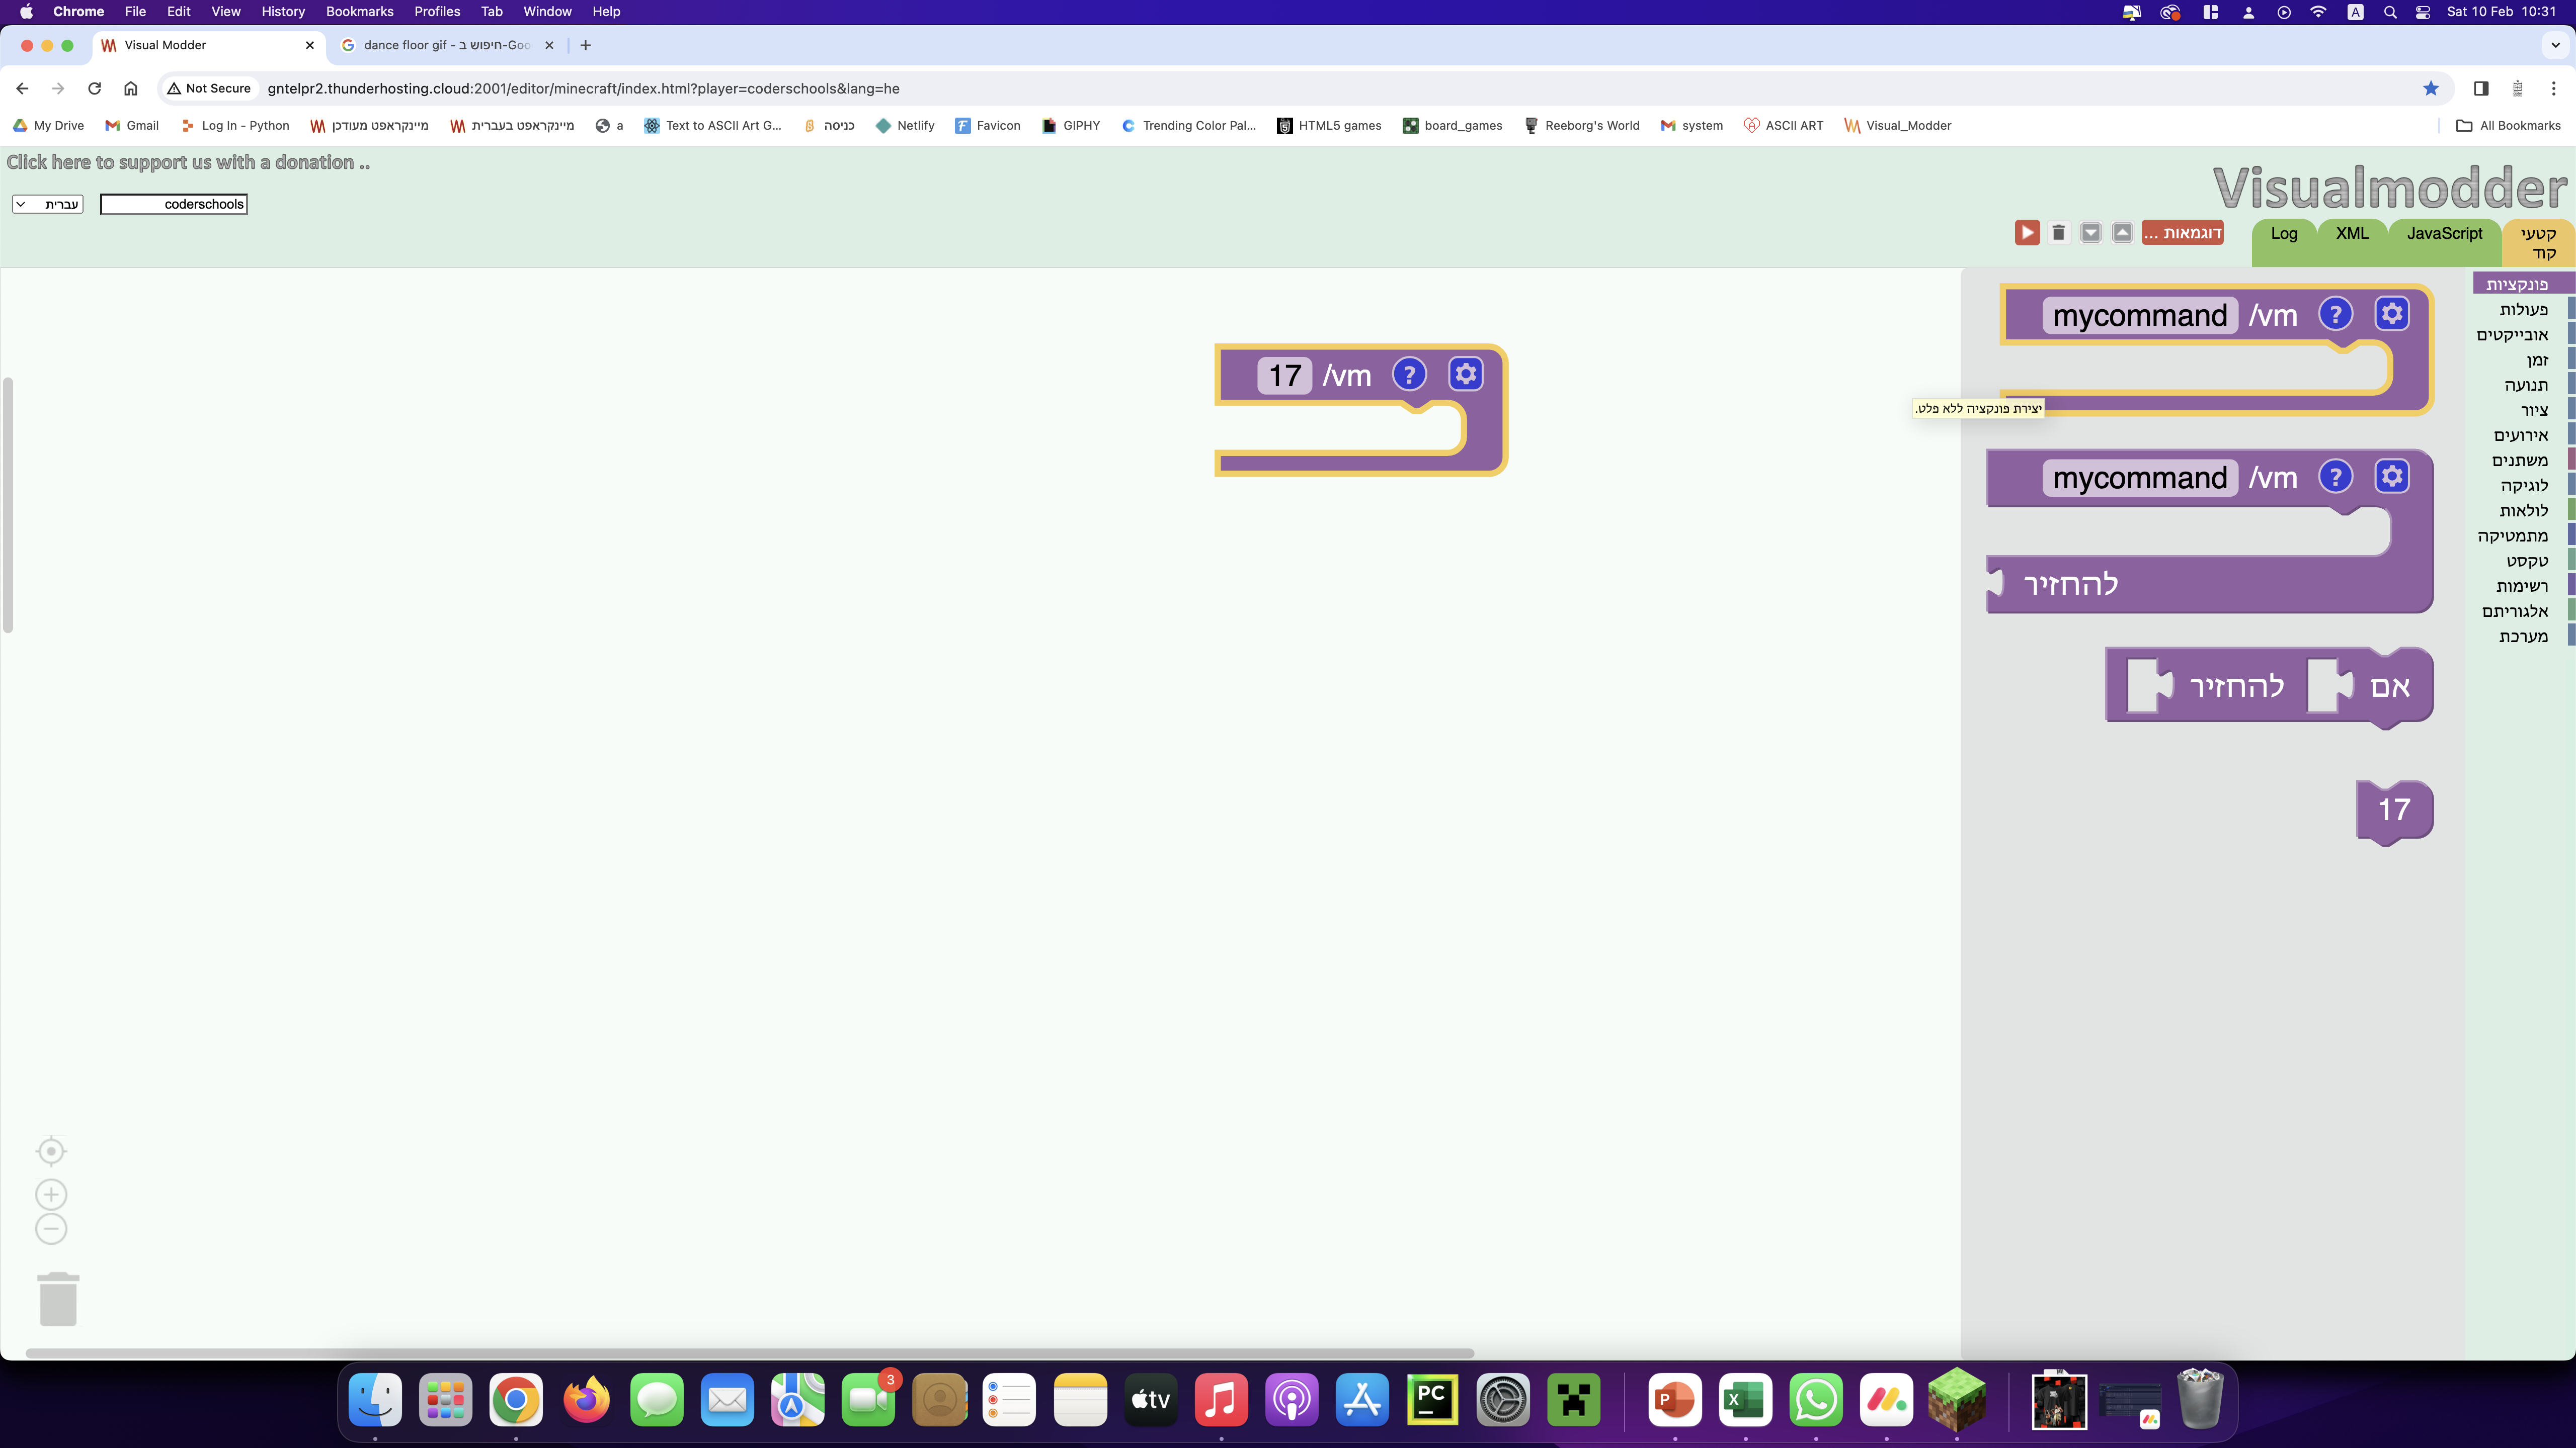
Task: Switch to the dance floor gif tab
Action: (447, 45)
